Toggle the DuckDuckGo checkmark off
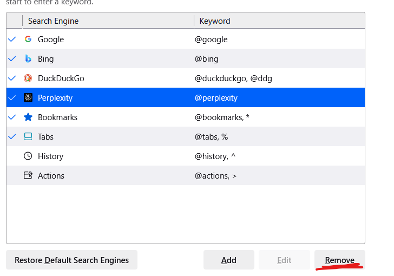 12,78
